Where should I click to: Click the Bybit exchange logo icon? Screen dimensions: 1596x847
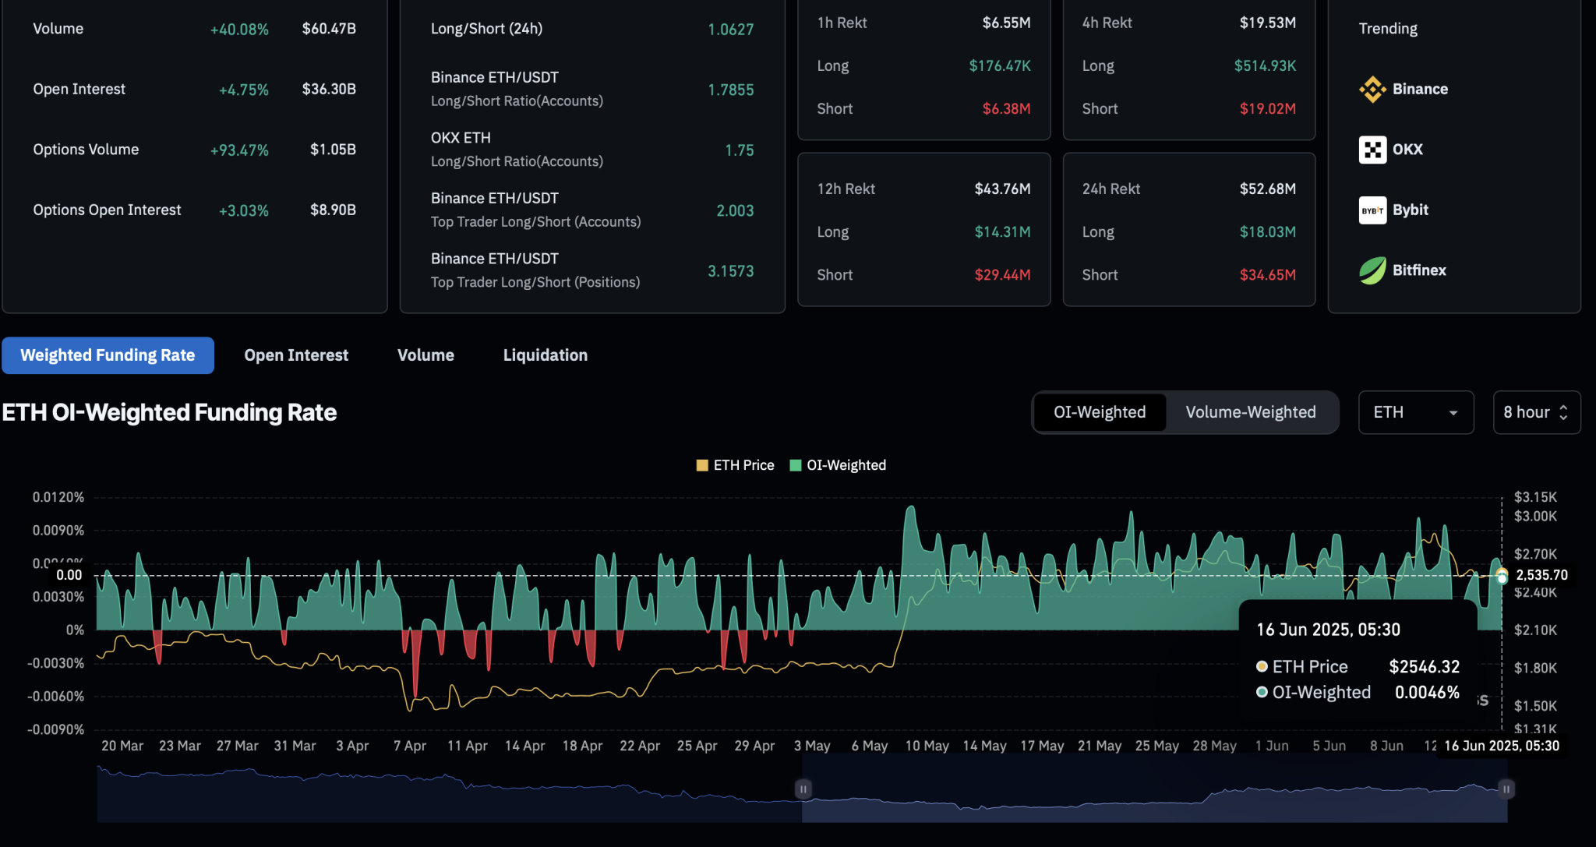click(1372, 210)
